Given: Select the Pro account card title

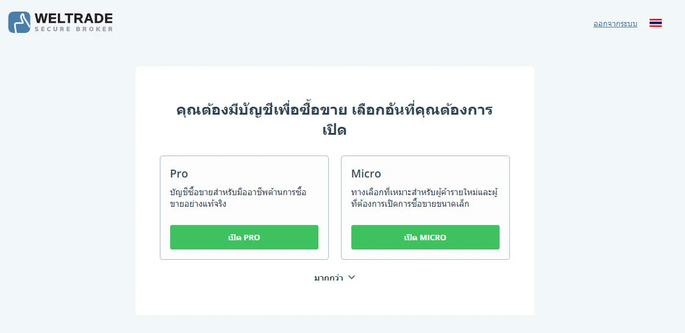Looking at the screenshot, I should [x=179, y=173].
